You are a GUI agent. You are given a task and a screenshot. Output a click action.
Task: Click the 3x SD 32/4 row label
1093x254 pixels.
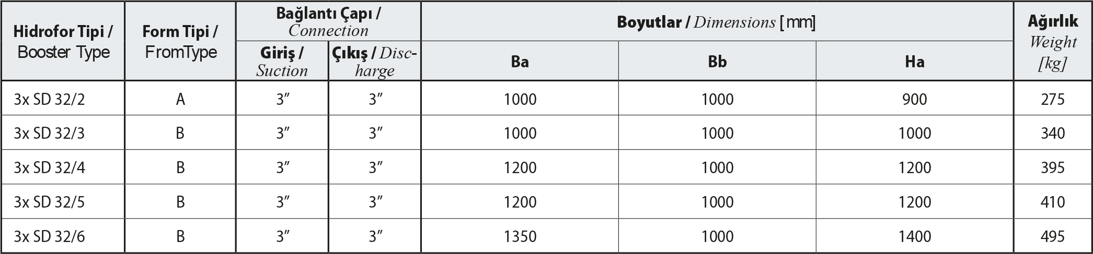click(49, 167)
